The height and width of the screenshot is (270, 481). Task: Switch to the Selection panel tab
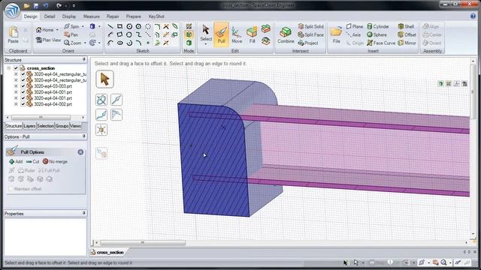pos(45,126)
